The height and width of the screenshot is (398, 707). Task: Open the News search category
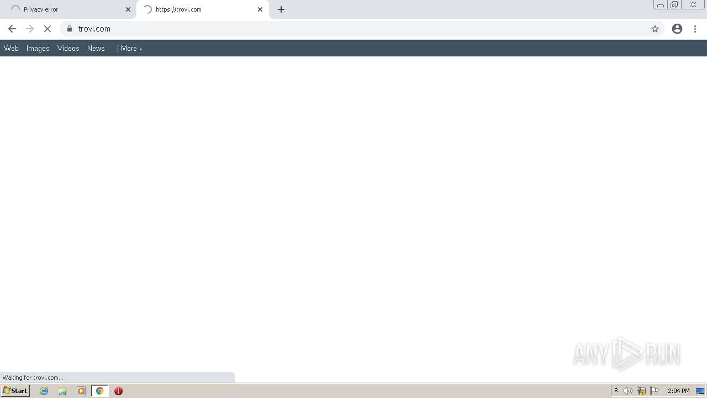(96, 49)
